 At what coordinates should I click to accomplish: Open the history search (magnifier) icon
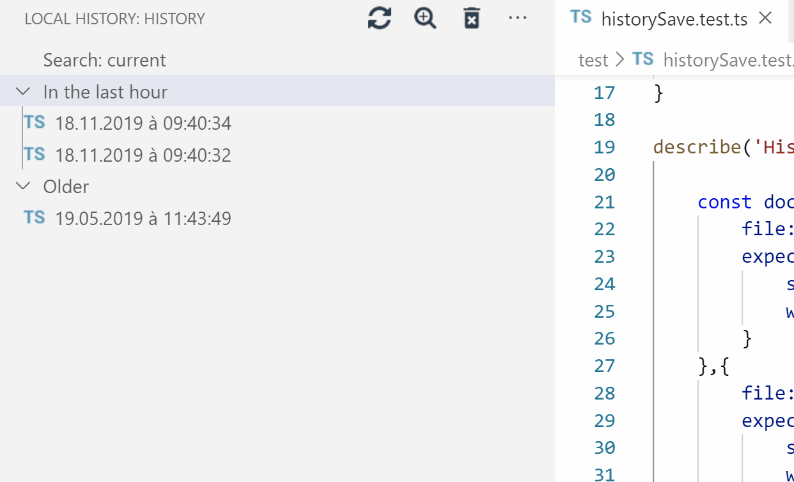tap(424, 19)
